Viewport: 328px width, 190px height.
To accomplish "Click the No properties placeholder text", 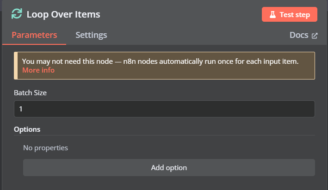I will (x=46, y=148).
